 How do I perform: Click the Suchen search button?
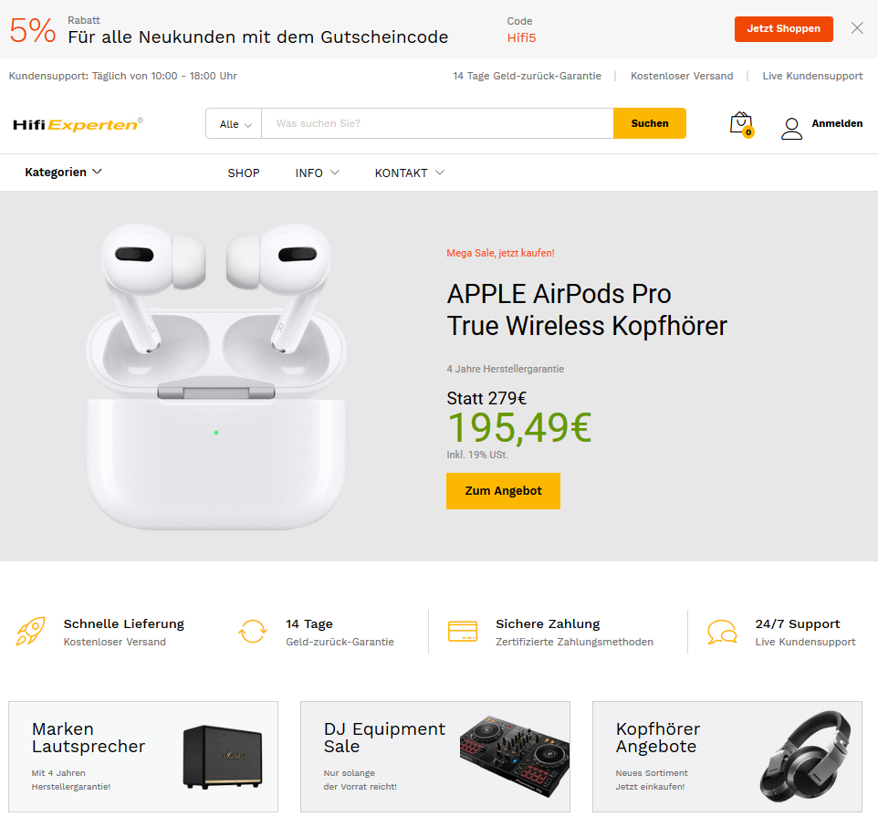[x=650, y=123]
